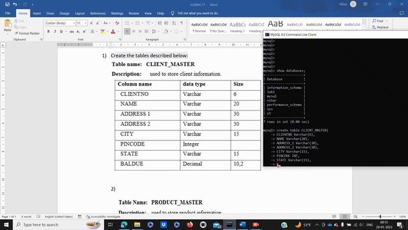Image resolution: width=408 pixels, height=230 pixels.
Task: Increase the font size with Grow Font
Action: 91,23
